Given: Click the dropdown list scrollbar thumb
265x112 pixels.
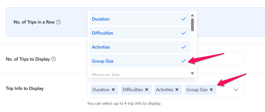Looking at the screenshot, I should 192,25.
